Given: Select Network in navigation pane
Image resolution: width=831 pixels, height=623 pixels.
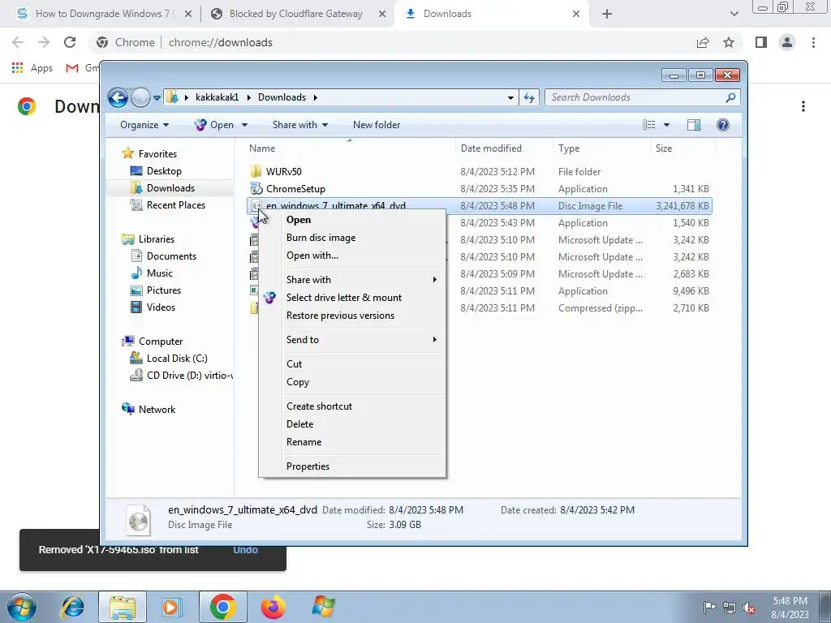Looking at the screenshot, I should click(x=157, y=410).
